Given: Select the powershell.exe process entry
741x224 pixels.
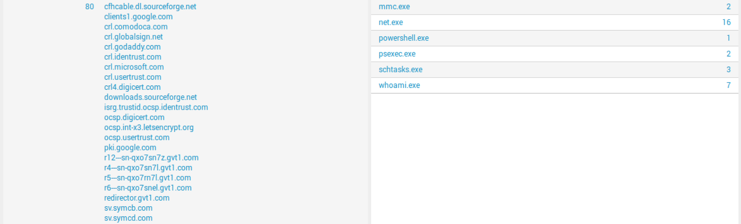Looking at the screenshot, I should 404,38.
